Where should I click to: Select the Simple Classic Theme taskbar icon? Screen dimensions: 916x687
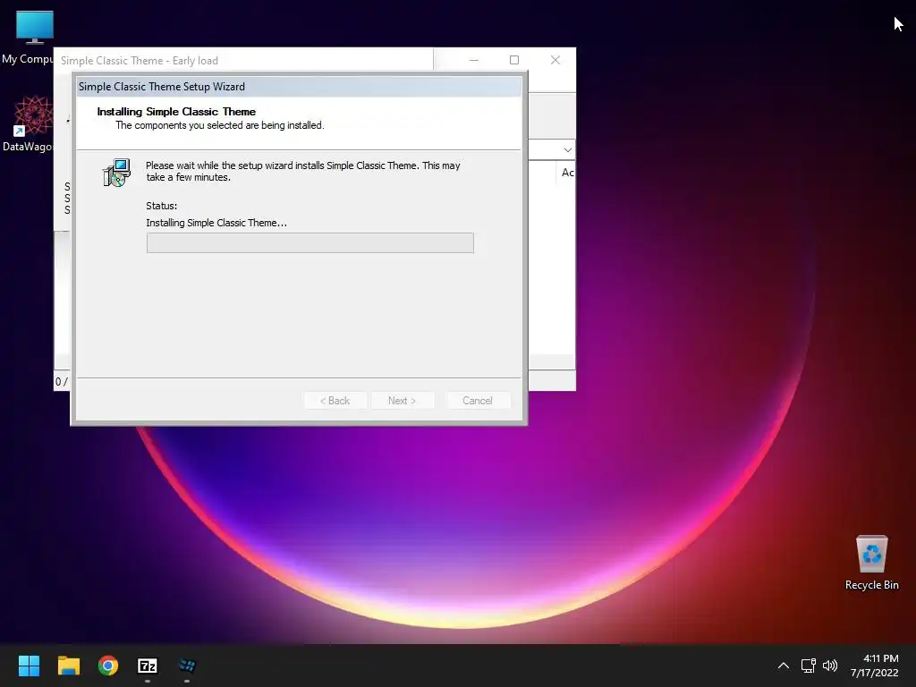[x=187, y=666]
